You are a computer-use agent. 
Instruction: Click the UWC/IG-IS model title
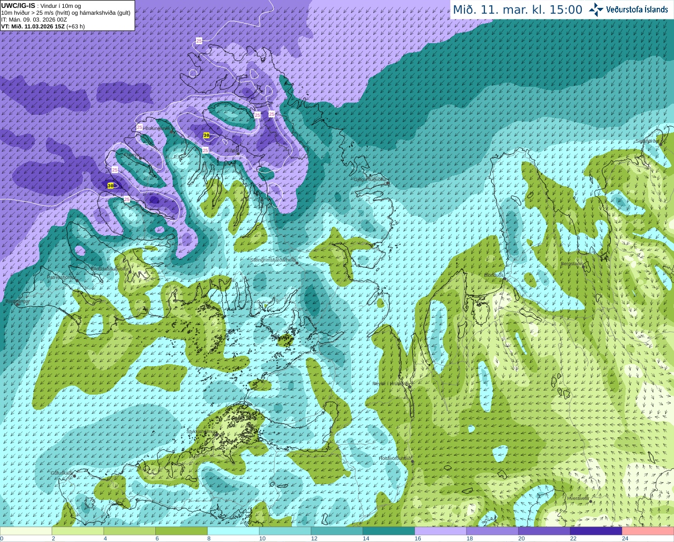(x=18, y=6)
